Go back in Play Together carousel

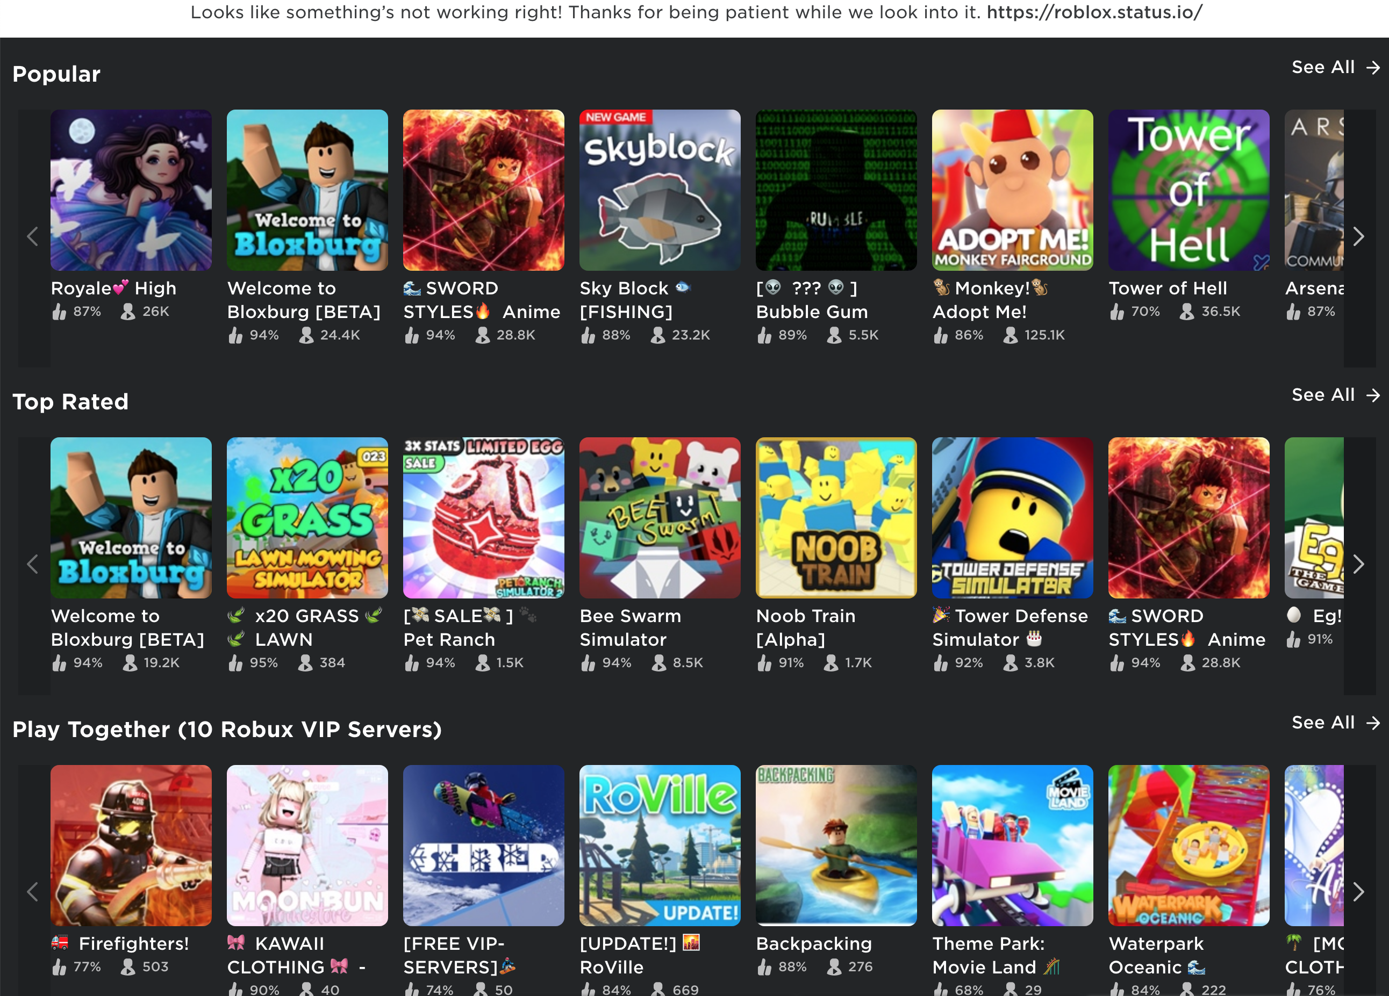(x=33, y=892)
